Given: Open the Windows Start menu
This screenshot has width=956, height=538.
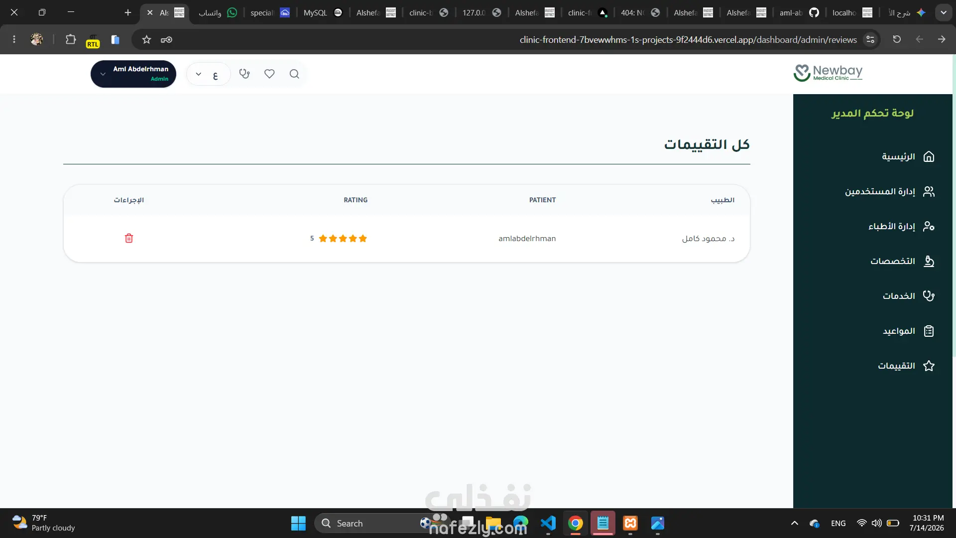Looking at the screenshot, I should pos(298,523).
